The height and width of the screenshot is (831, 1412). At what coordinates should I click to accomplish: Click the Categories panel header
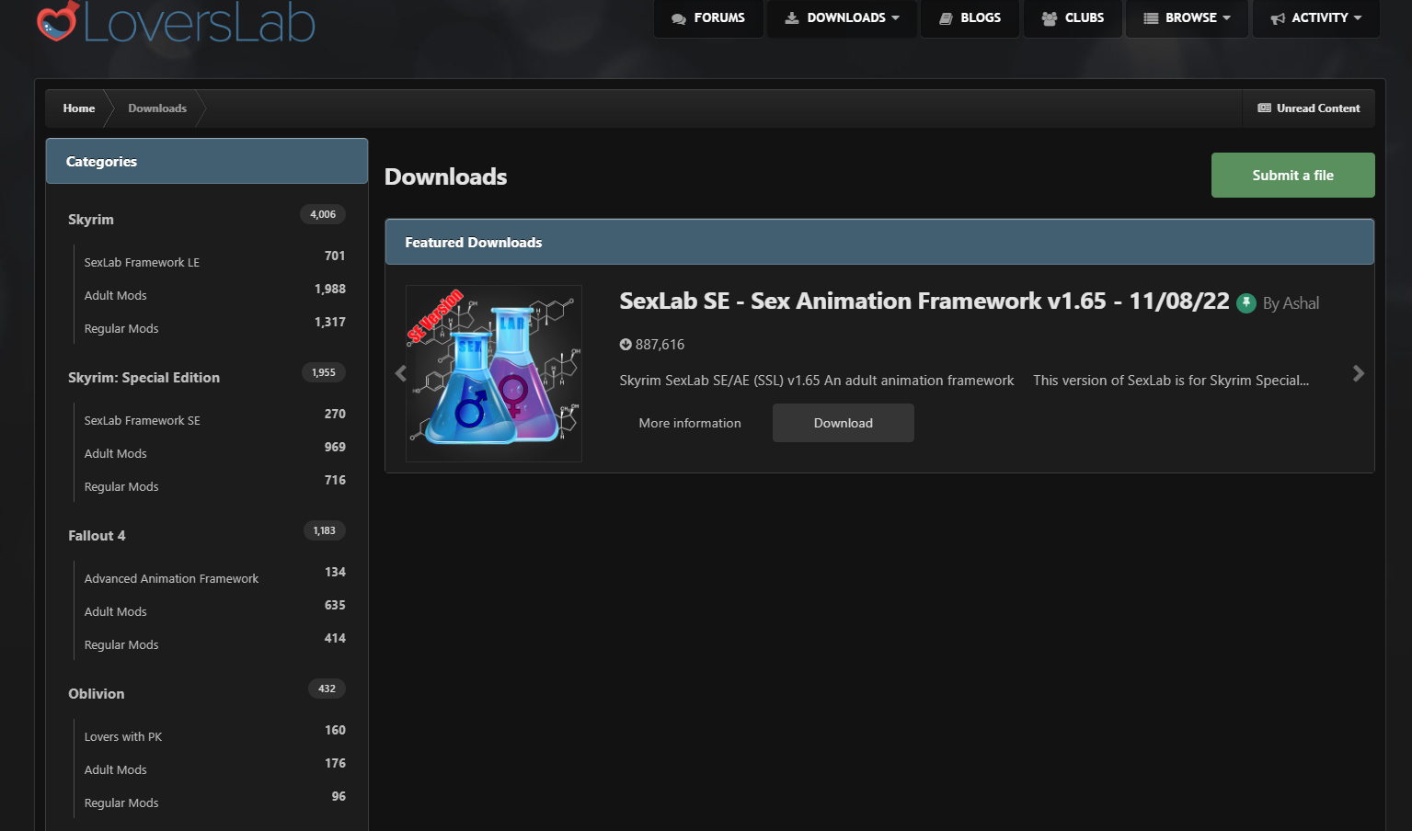[207, 161]
